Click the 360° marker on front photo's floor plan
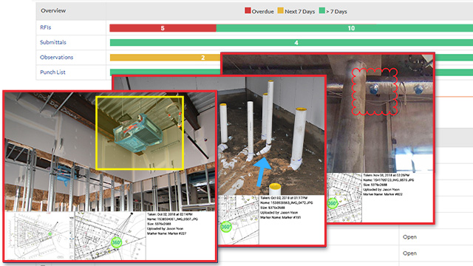 pyautogui.click(x=117, y=242)
